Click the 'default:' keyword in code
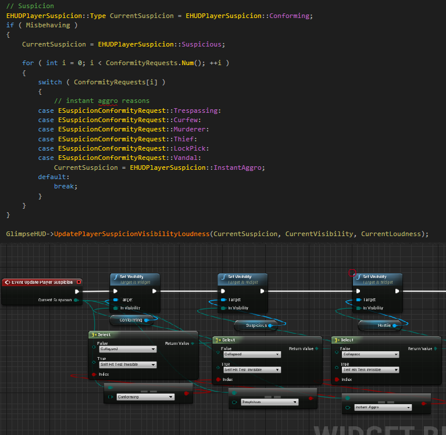Screen dimensions: 446x435 tap(53, 177)
